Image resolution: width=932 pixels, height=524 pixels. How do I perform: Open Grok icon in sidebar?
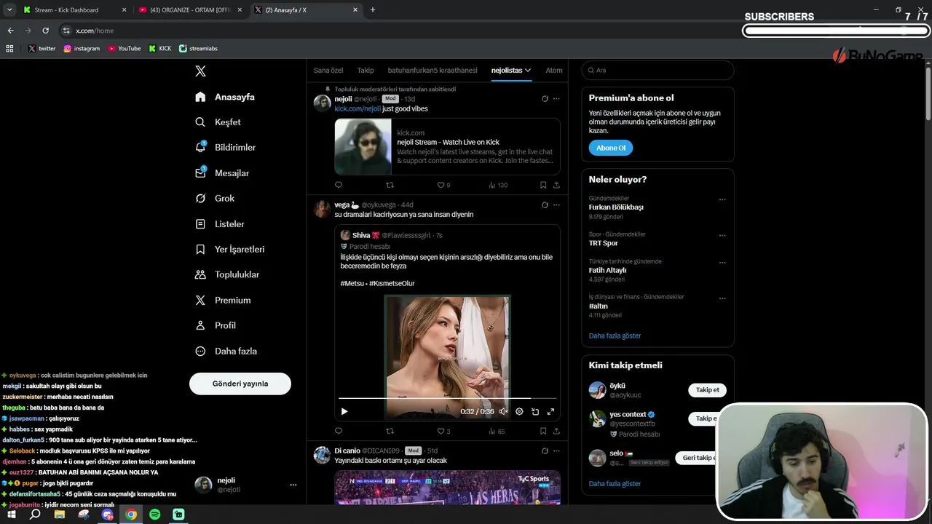coord(200,198)
